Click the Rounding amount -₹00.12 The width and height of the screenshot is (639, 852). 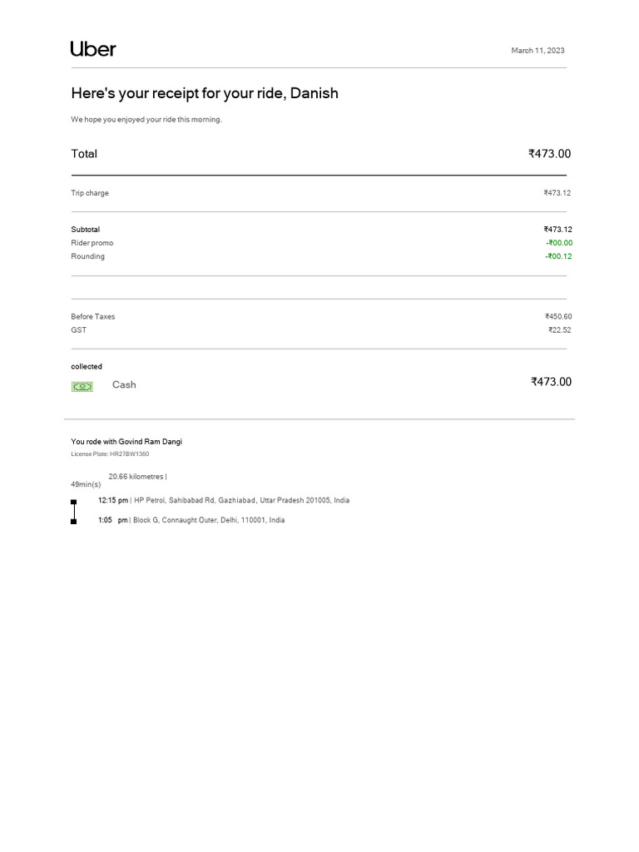point(558,256)
